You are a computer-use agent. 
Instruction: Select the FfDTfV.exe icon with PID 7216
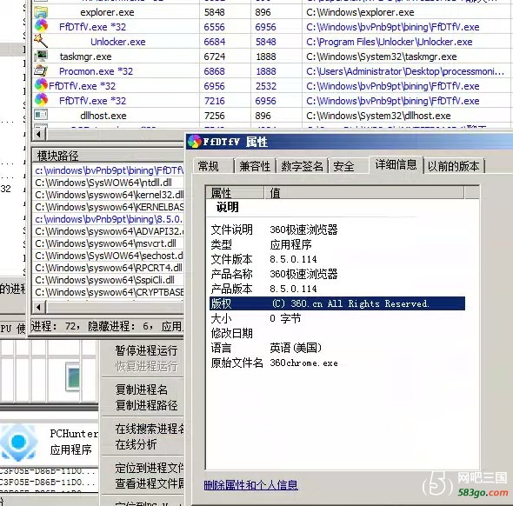41,100
